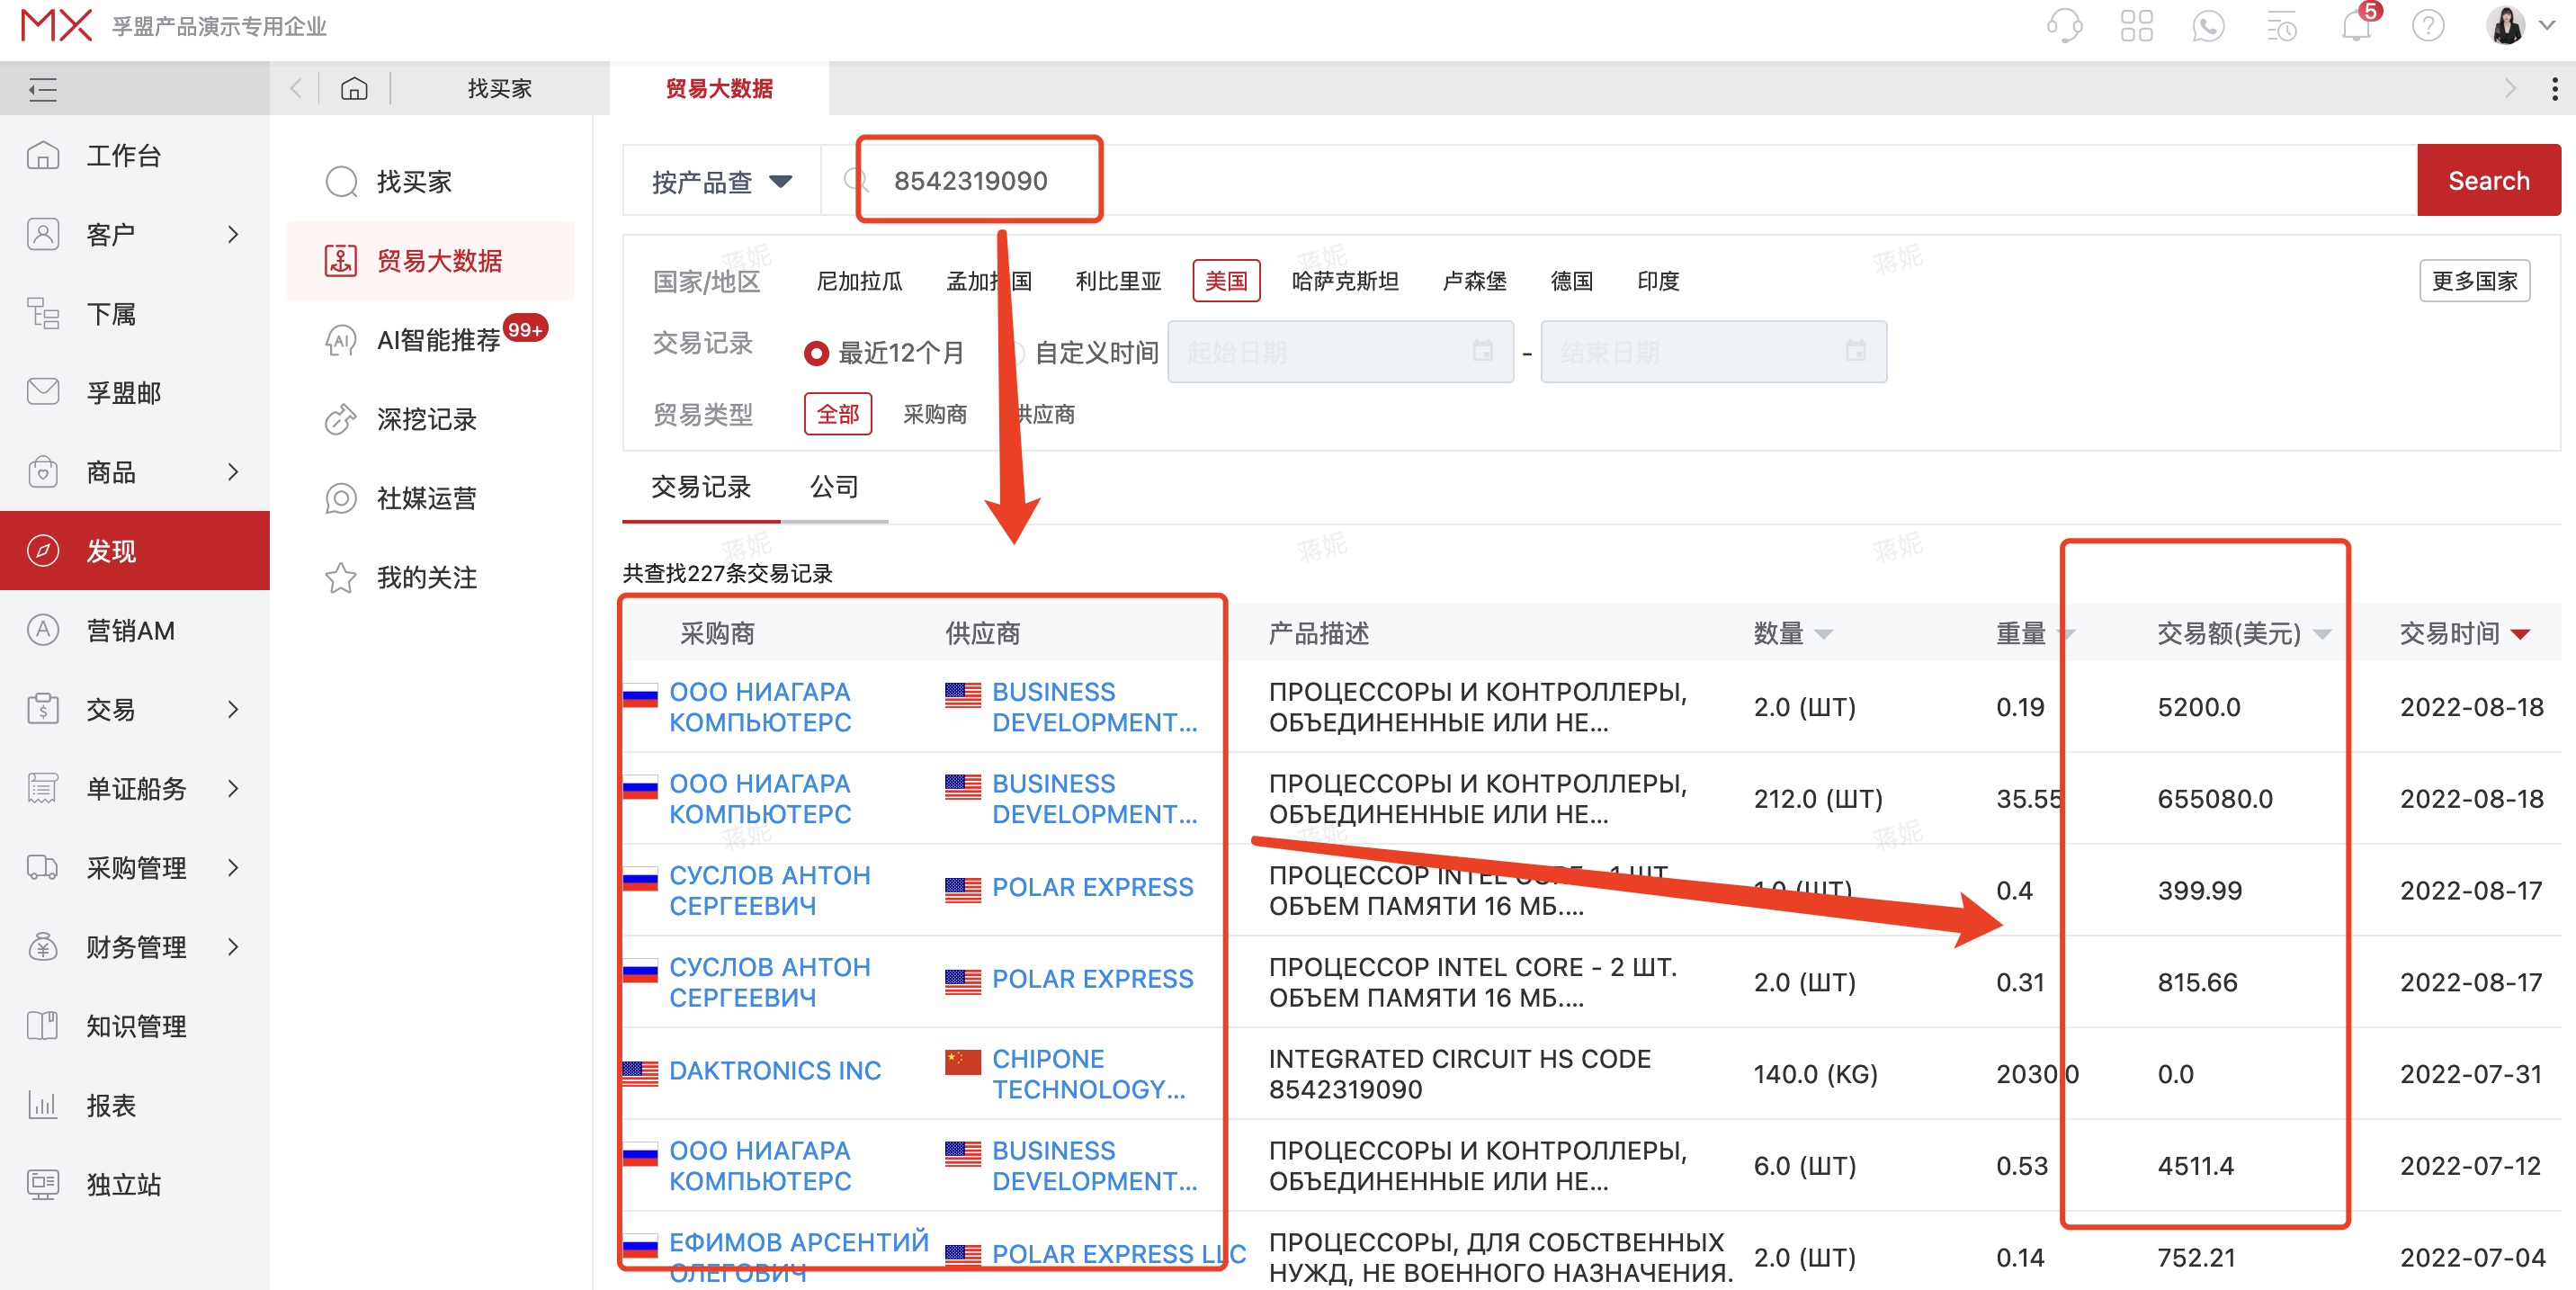Click the Search button

[x=2489, y=180]
